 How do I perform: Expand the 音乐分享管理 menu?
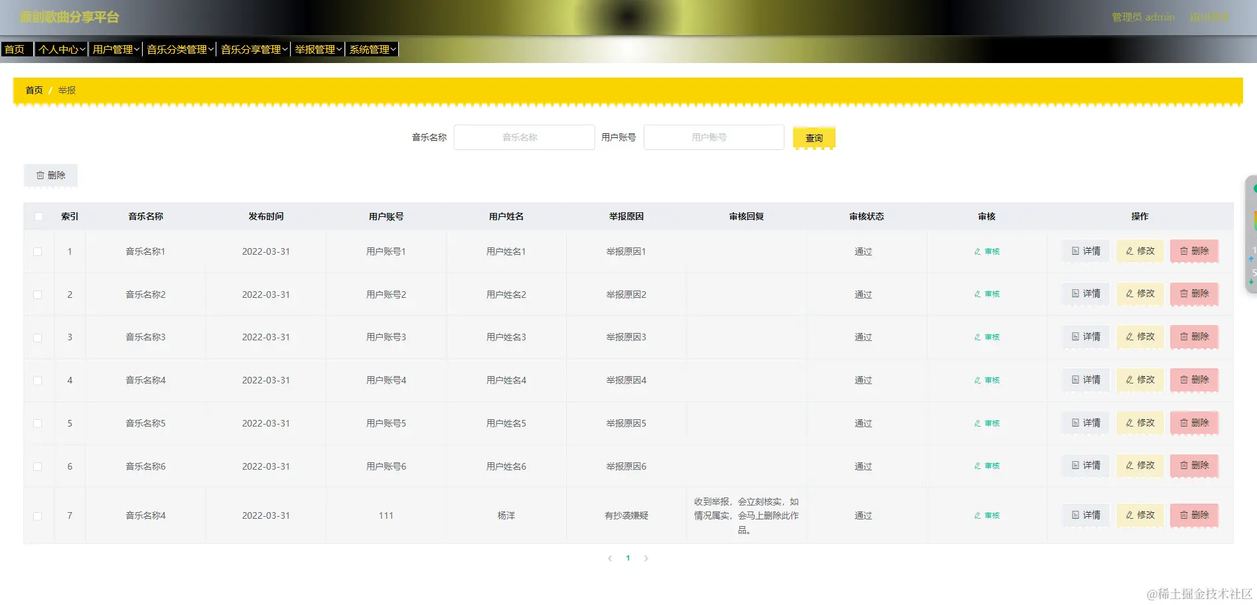[254, 49]
